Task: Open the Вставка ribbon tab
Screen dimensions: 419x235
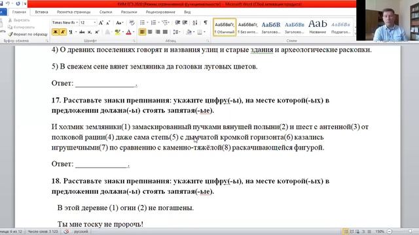Action: click(41, 12)
